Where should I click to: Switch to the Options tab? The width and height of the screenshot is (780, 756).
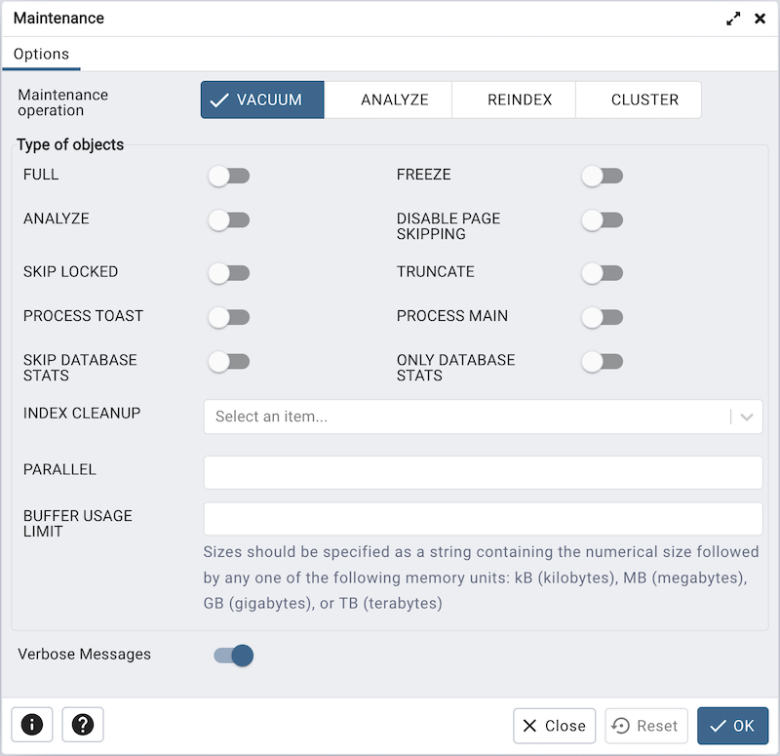tap(41, 54)
